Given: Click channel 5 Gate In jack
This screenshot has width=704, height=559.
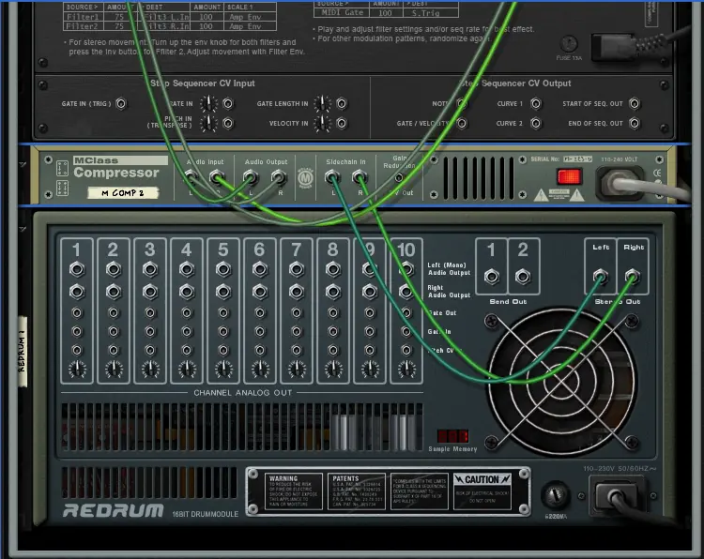Looking at the screenshot, I should 223,331.
